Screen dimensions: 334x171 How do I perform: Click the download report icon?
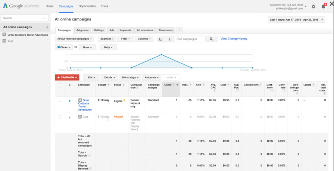(169, 39)
